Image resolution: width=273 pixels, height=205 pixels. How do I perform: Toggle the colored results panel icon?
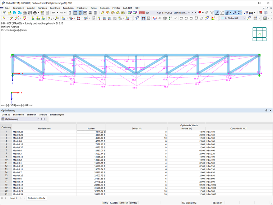click(x=80, y=13)
